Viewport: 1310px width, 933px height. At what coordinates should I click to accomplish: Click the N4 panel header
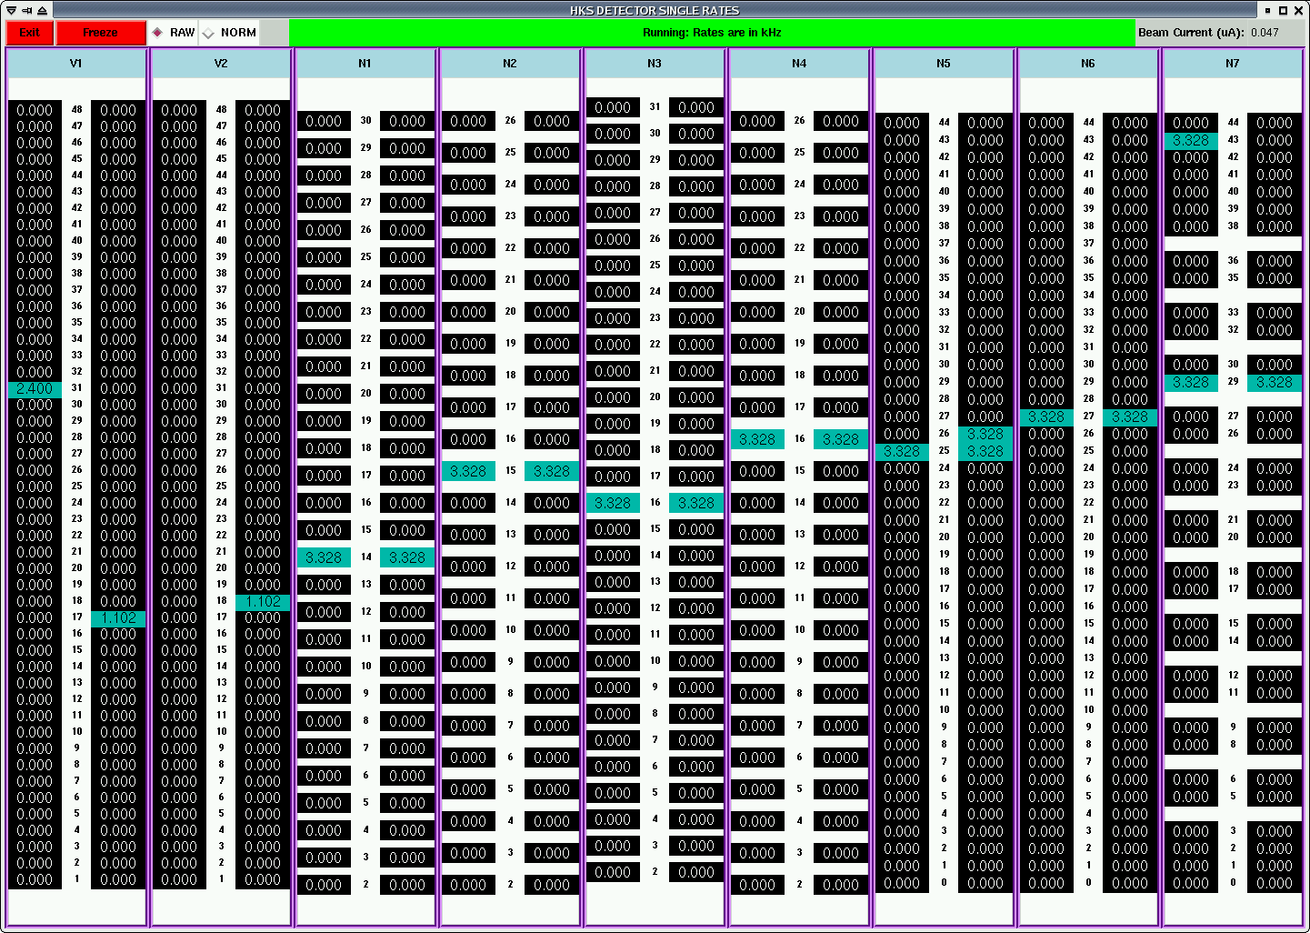pyautogui.click(x=799, y=64)
